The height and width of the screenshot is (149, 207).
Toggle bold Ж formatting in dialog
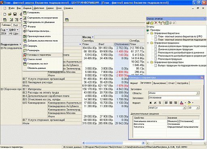(151, 103)
